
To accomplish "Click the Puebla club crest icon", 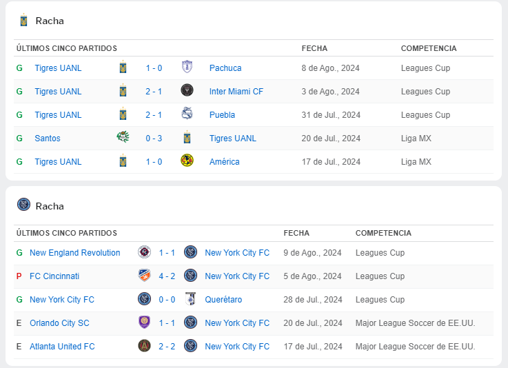I will [x=186, y=114].
